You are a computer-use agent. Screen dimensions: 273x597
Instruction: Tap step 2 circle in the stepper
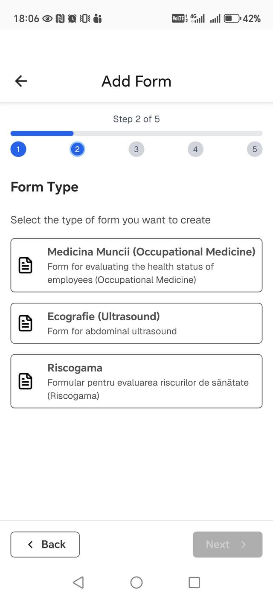tap(77, 149)
